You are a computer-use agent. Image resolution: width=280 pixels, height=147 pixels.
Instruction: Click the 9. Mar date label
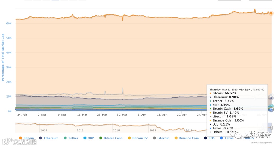(62, 115)
